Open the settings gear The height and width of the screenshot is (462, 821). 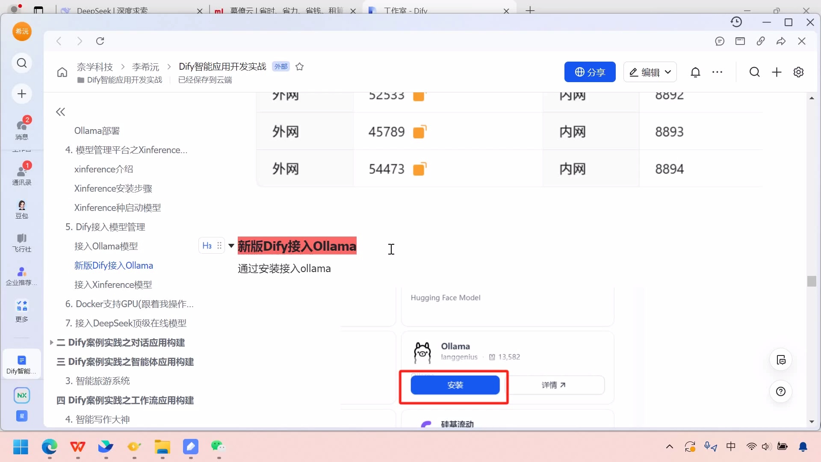799,72
